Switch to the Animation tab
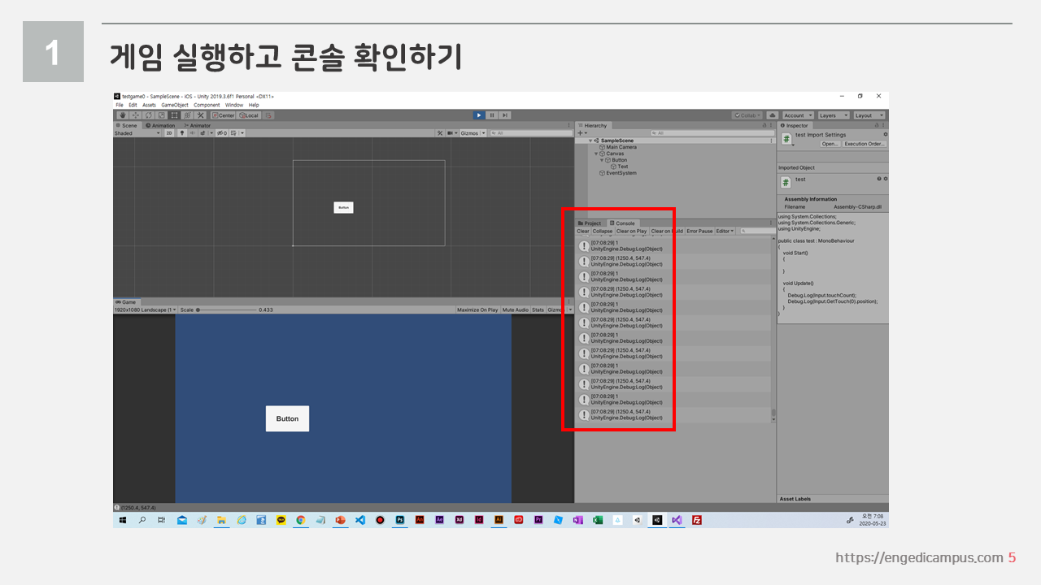Viewport: 1041px width, 585px height. click(x=160, y=125)
